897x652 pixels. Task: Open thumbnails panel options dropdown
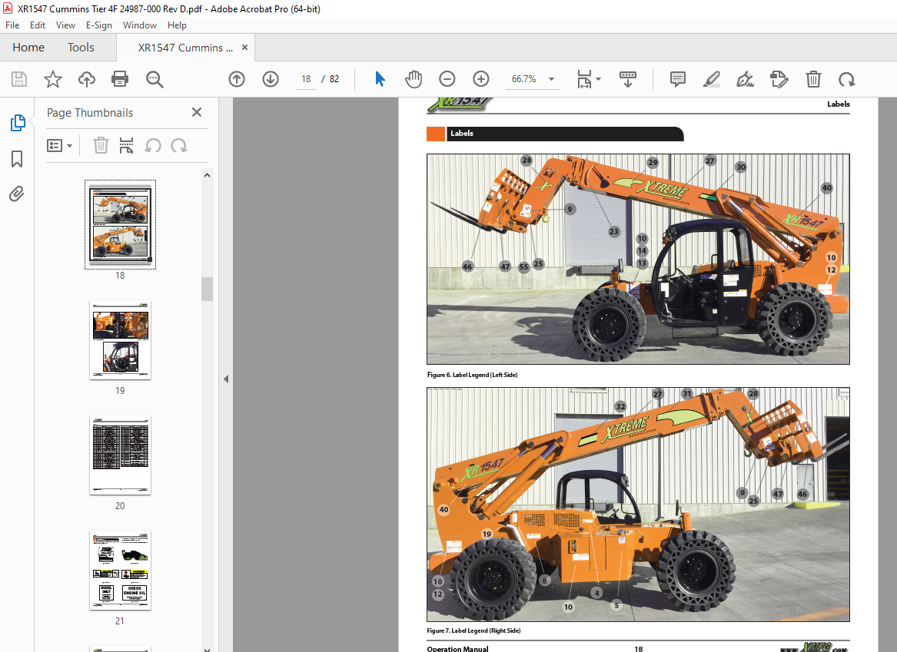point(59,146)
